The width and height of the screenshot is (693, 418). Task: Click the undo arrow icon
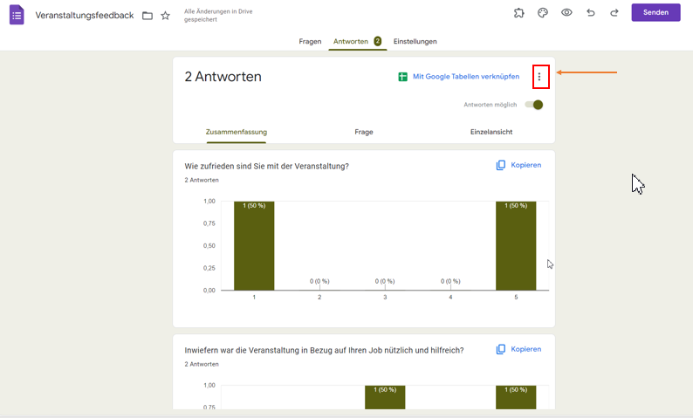(x=591, y=13)
